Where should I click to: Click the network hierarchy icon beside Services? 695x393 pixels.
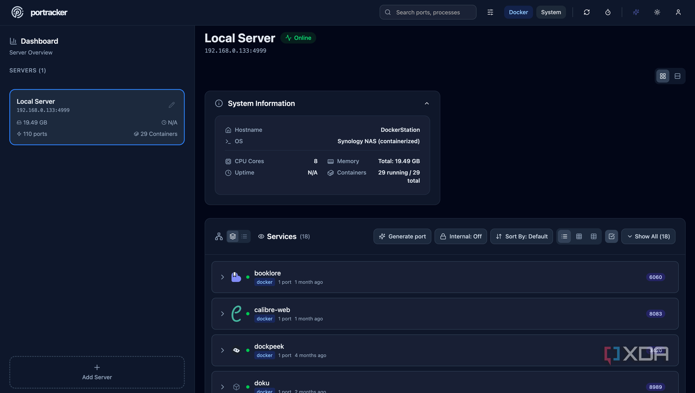click(219, 237)
